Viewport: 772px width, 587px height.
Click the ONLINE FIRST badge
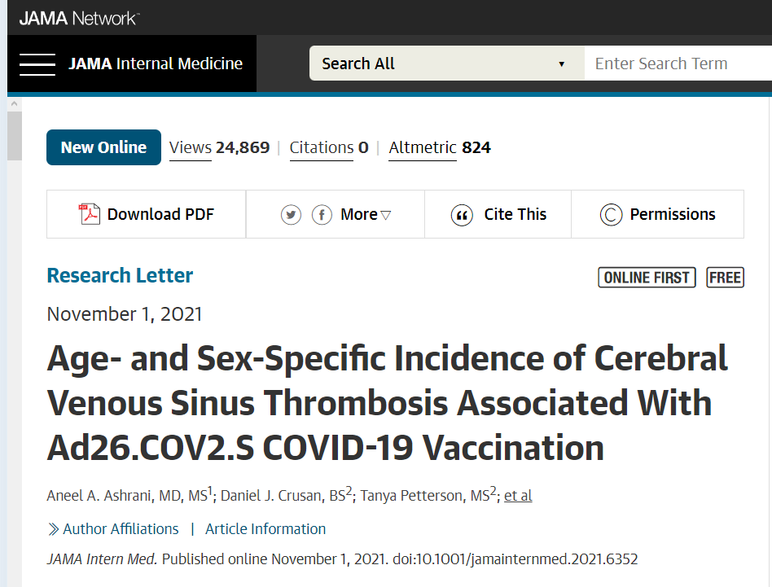pyautogui.click(x=647, y=278)
